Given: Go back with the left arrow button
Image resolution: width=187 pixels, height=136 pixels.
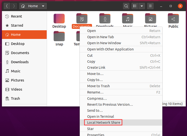Looking at the screenshot, I should coord(7,6).
